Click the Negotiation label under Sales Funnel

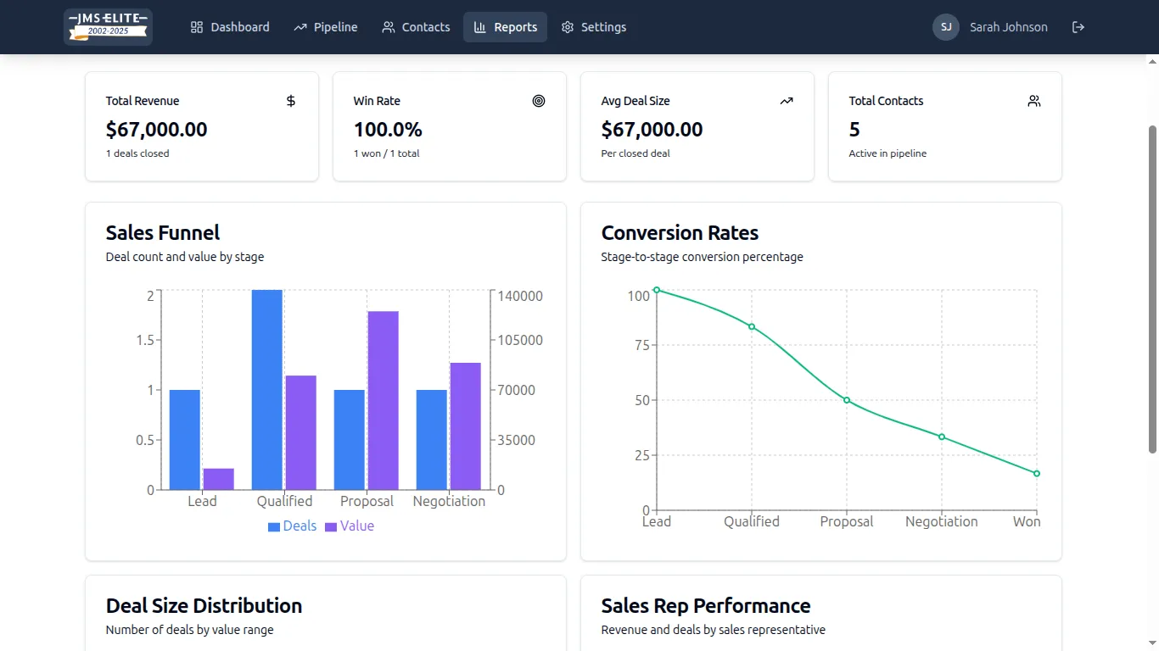click(x=449, y=501)
